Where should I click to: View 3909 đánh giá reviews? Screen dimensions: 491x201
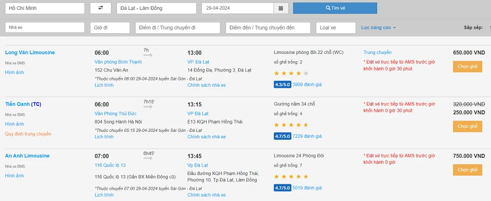pos(307,85)
